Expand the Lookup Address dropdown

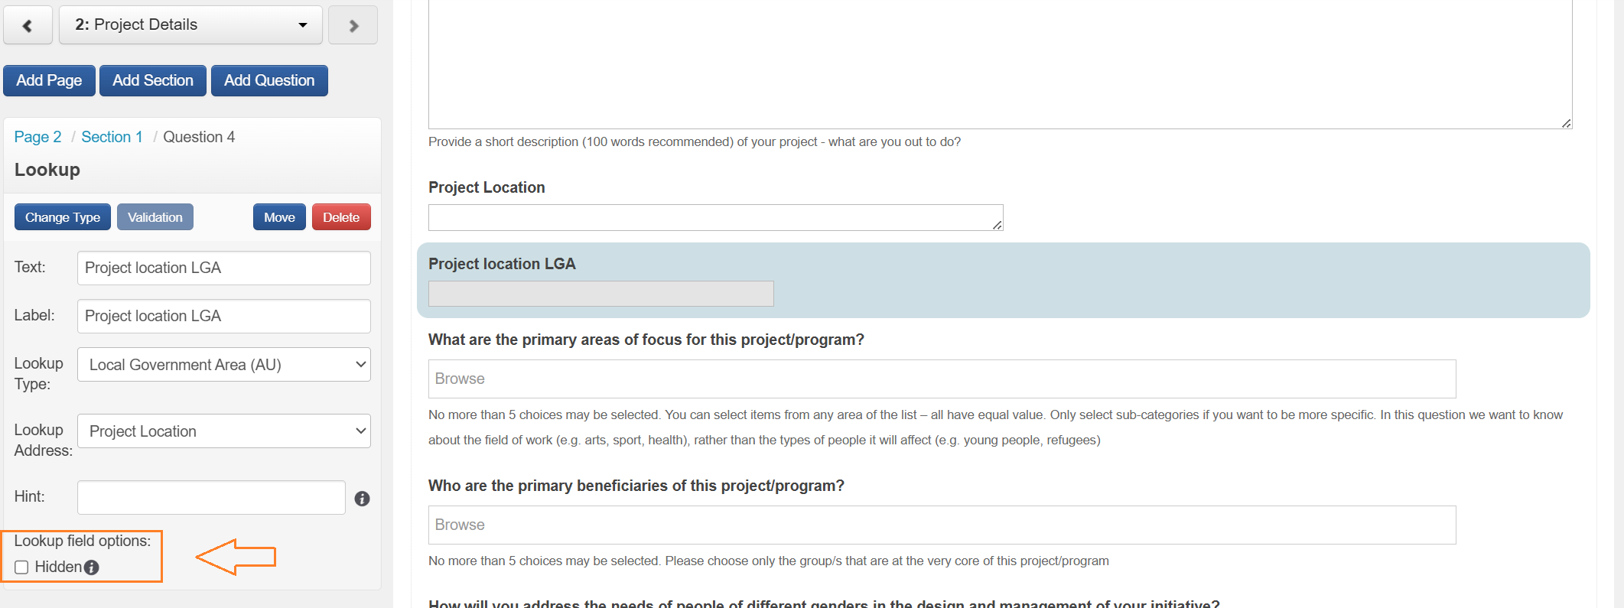coord(223,431)
